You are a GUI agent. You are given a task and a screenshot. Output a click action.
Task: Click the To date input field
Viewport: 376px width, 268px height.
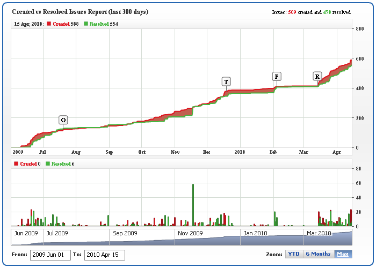[x=105, y=255]
